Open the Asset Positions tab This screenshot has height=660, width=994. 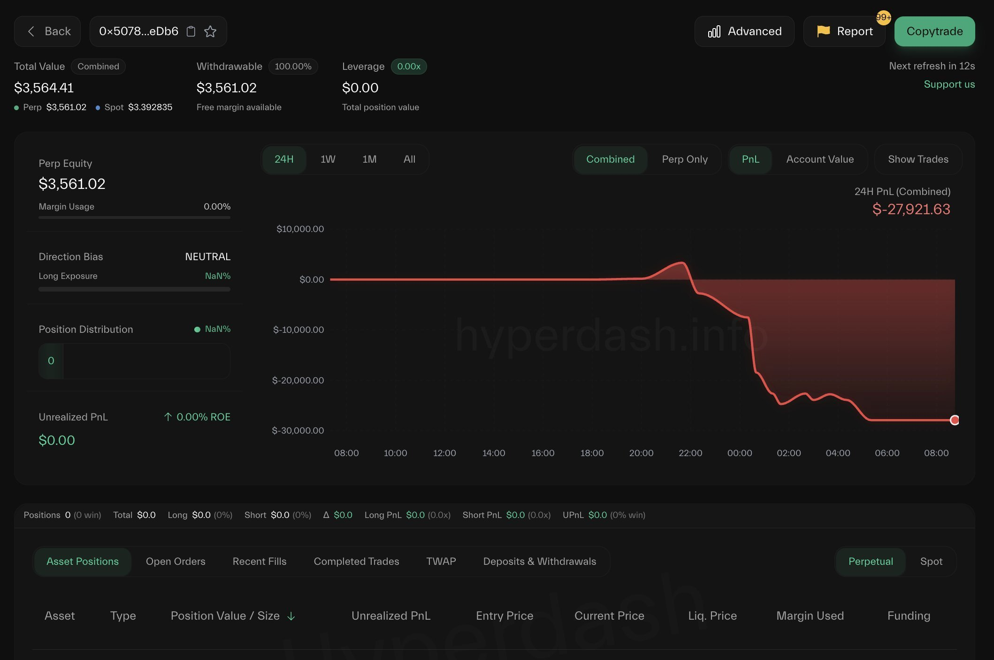83,562
